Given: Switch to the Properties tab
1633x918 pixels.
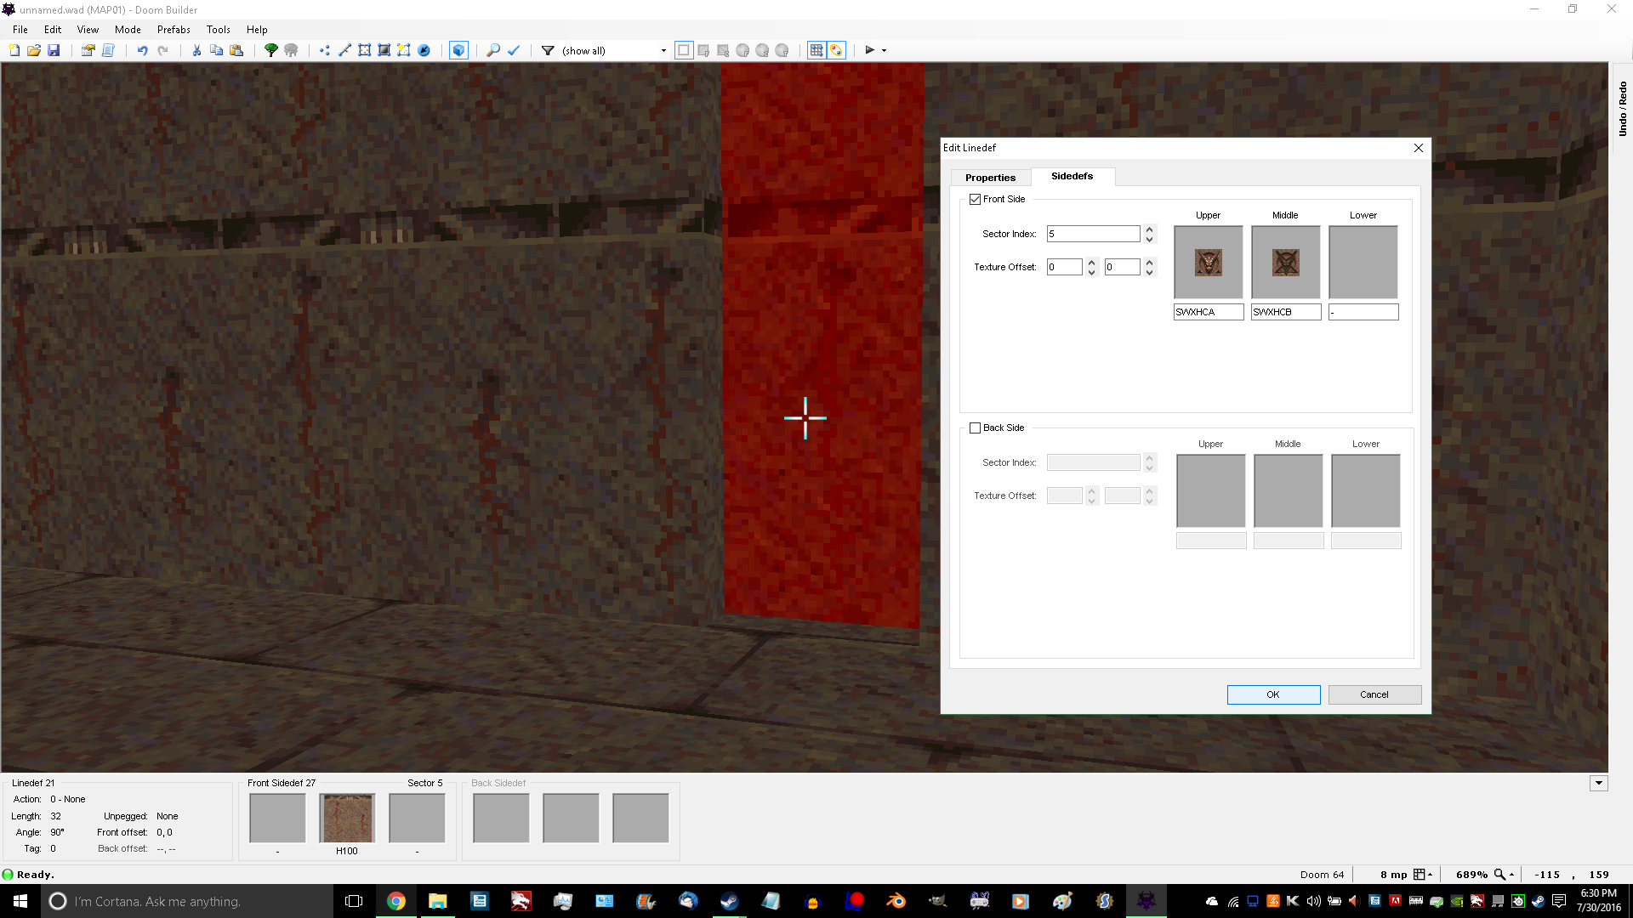Looking at the screenshot, I should pos(990,177).
